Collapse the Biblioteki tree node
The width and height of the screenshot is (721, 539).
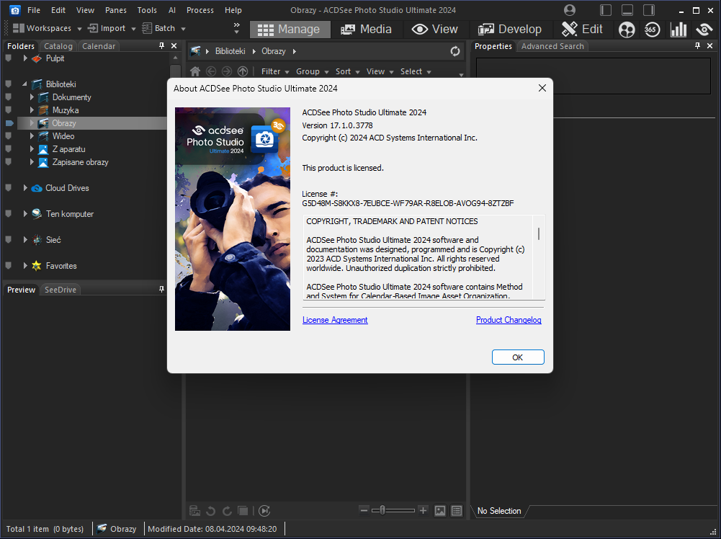[24, 84]
